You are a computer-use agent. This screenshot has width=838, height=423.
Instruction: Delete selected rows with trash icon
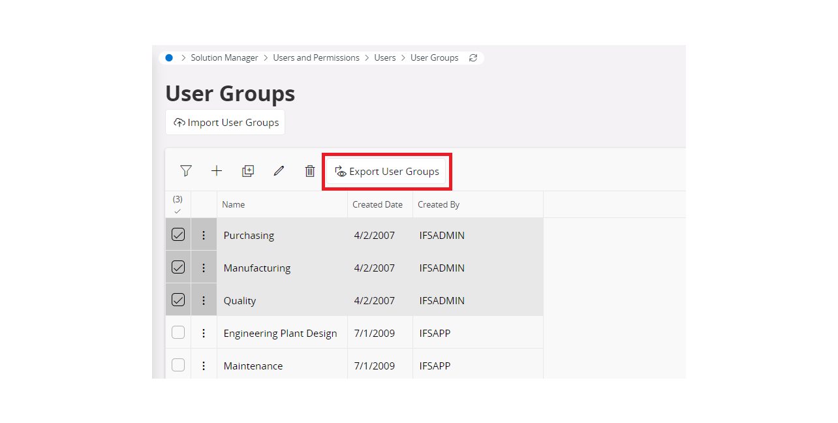pyautogui.click(x=310, y=171)
